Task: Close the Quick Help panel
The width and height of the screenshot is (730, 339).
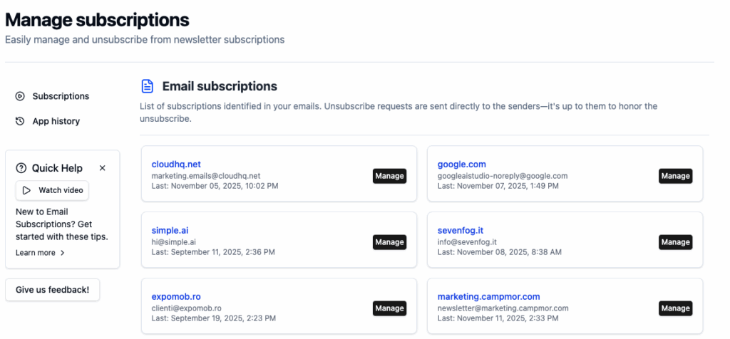Action: point(102,168)
